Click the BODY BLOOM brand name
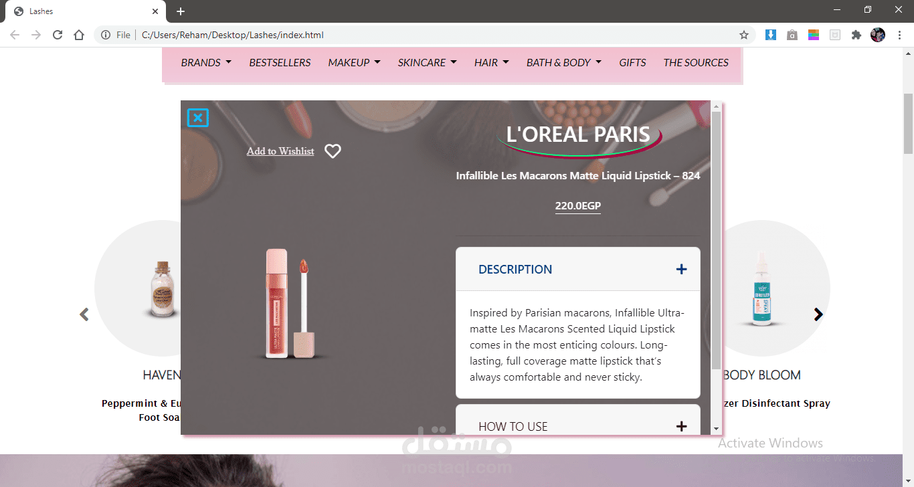The width and height of the screenshot is (914, 487). [761, 375]
